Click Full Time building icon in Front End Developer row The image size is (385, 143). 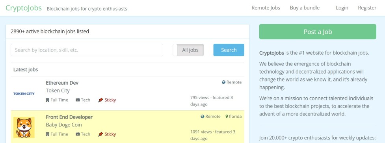tap(48, 134)
